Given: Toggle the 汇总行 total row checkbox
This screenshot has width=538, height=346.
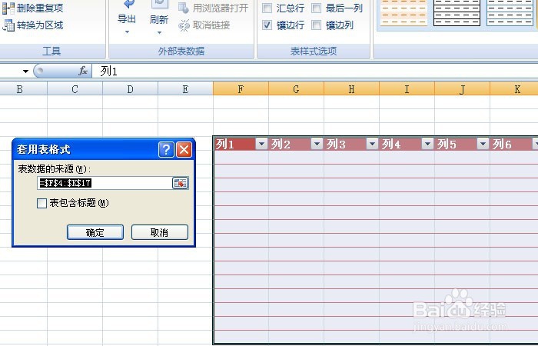Looking at the screenshot, I should click(267, 8).
